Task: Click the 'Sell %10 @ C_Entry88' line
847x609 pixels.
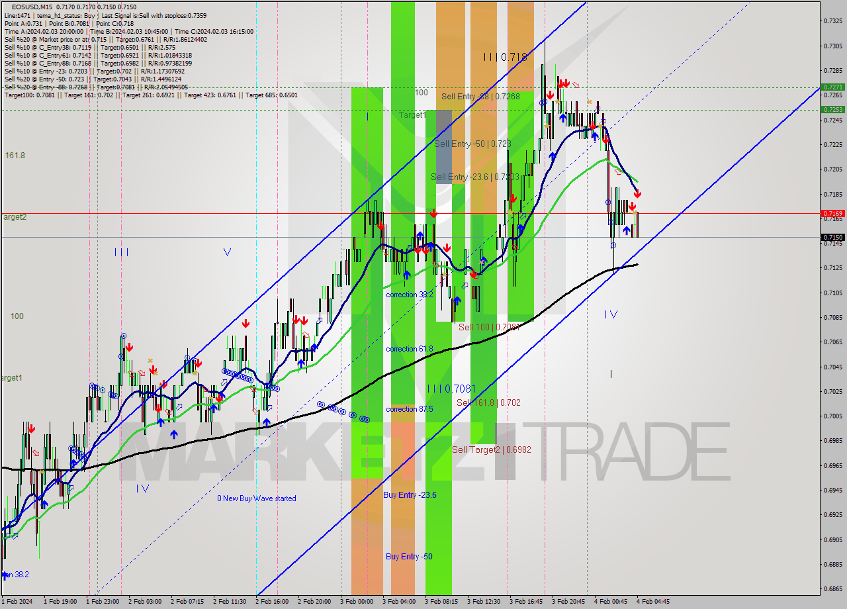Action: 97,63
